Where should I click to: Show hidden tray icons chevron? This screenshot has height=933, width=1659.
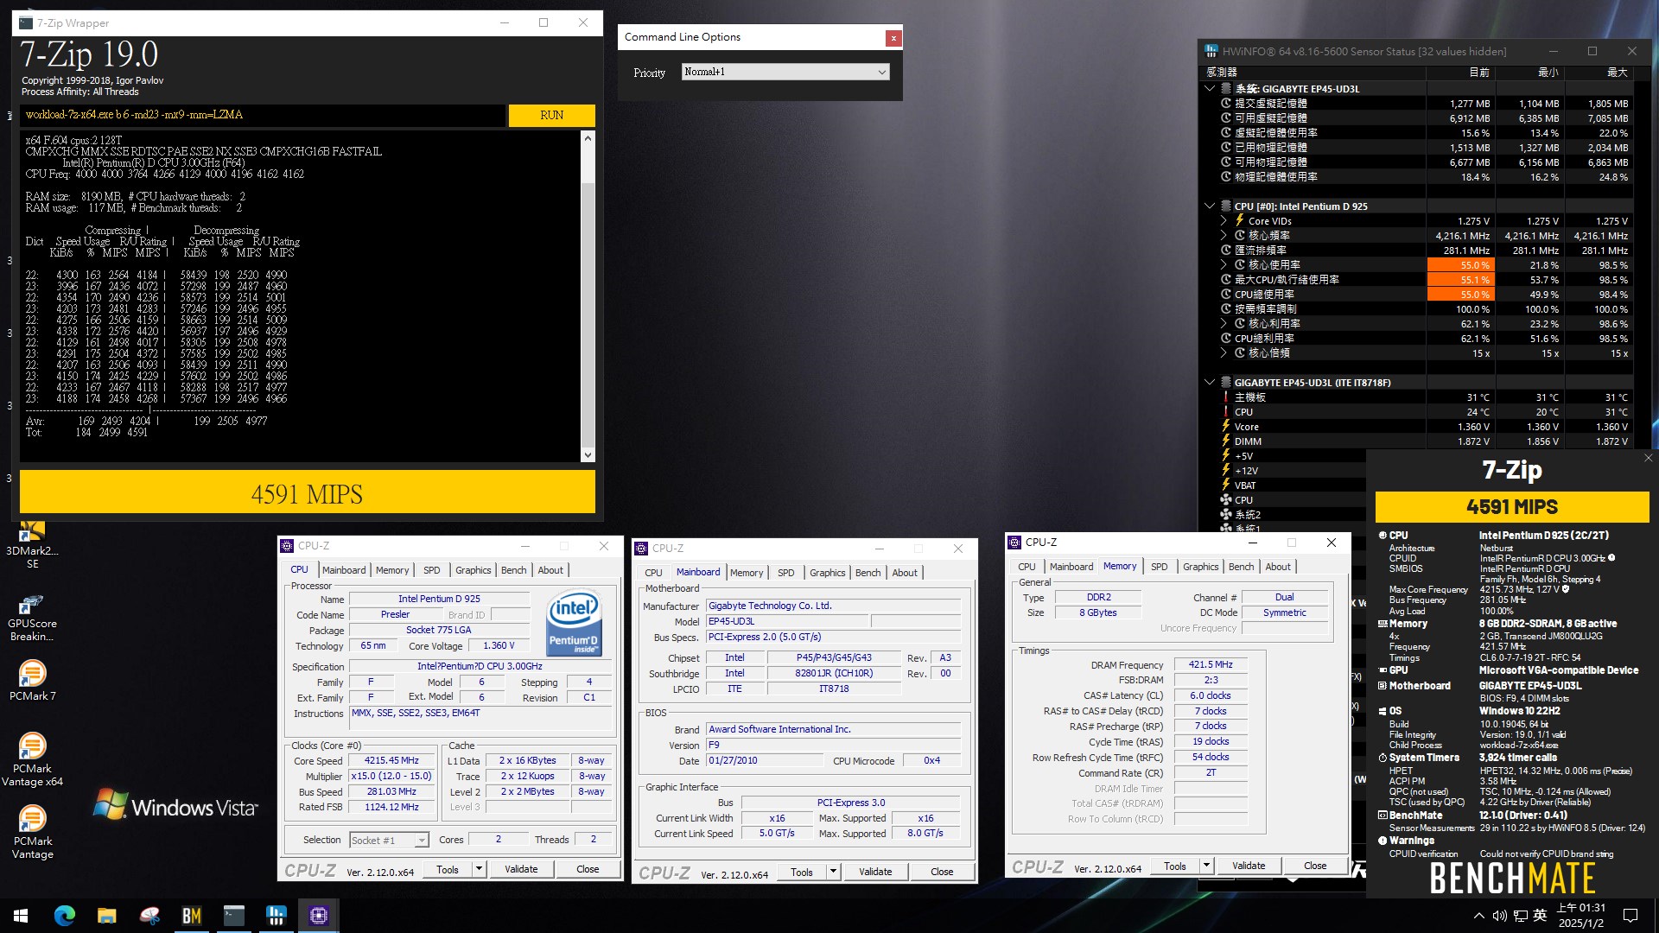pos(1478,916)
